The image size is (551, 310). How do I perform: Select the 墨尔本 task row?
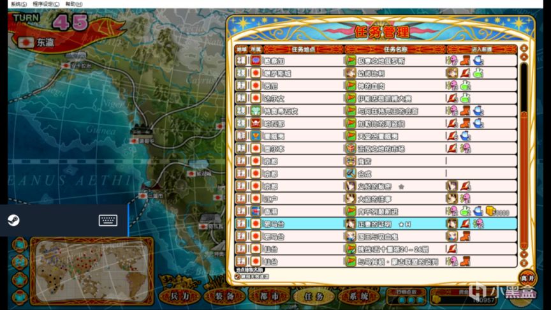pyautogui.click(x=376, y=149)
